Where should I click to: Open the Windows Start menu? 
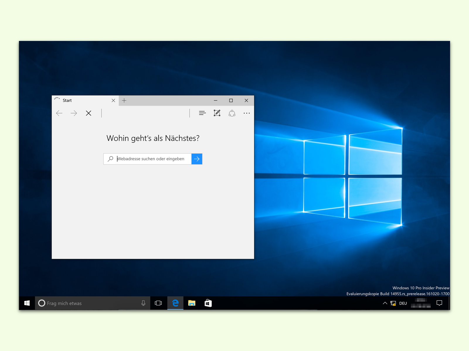[27, 303]
